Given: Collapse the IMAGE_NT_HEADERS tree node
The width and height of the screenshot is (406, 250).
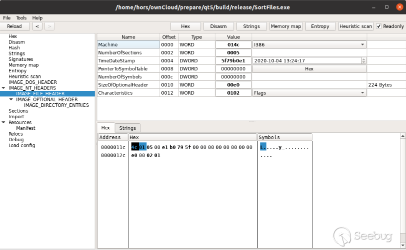Looking at the screenshot, I should point(4,88).
